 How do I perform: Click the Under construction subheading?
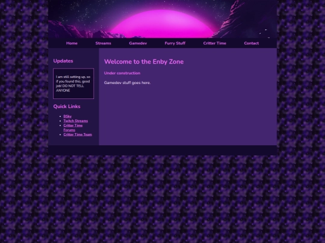[x=122, y=73]
